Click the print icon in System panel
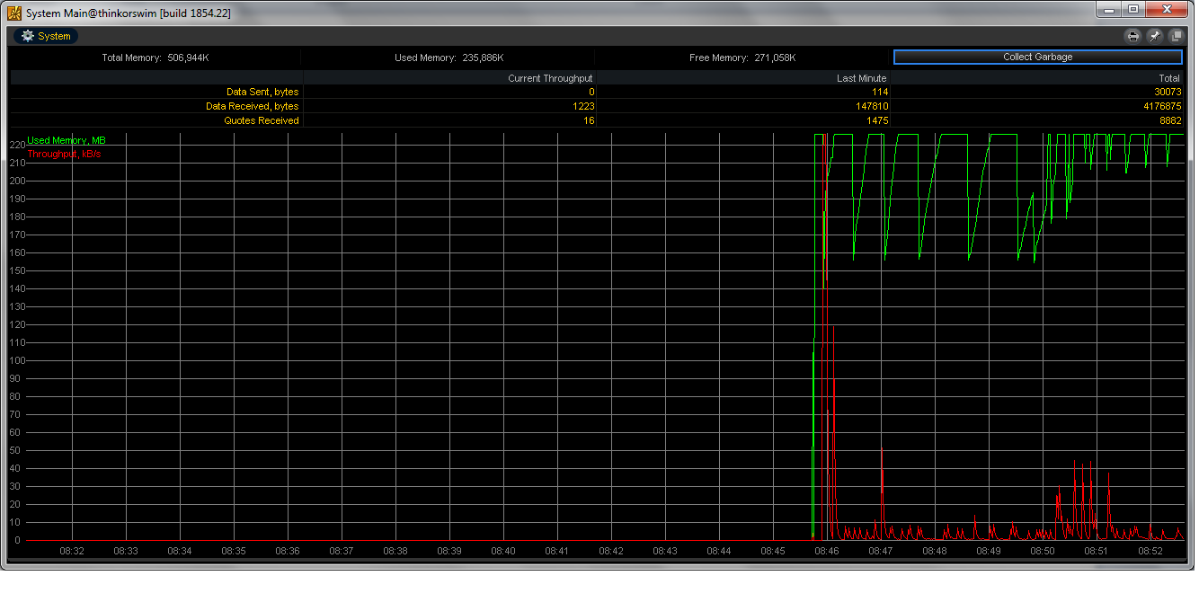 click(x=1132, y=36)
